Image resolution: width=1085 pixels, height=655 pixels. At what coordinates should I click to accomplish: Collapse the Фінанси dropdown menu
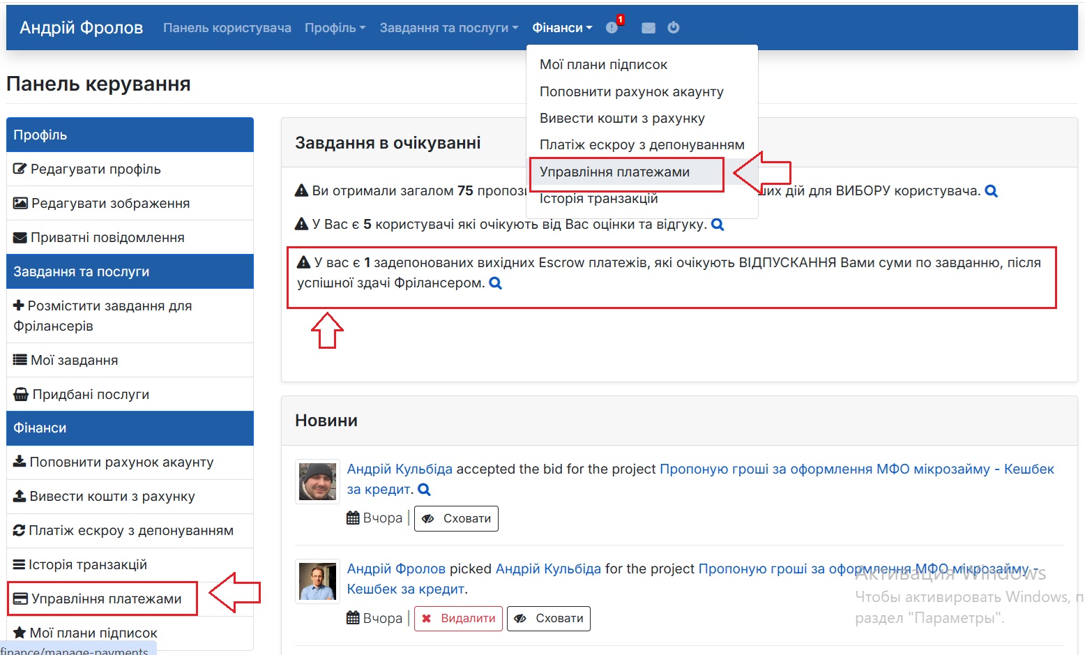561,27
